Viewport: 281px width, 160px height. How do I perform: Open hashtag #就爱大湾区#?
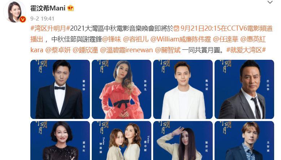pyautogui.click(x=246, y=50)
